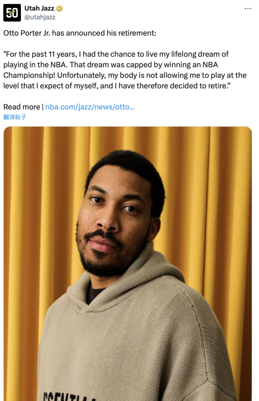
Task: Click the quoted retirement statement paragraph
Action: click(x=125, y=70)
